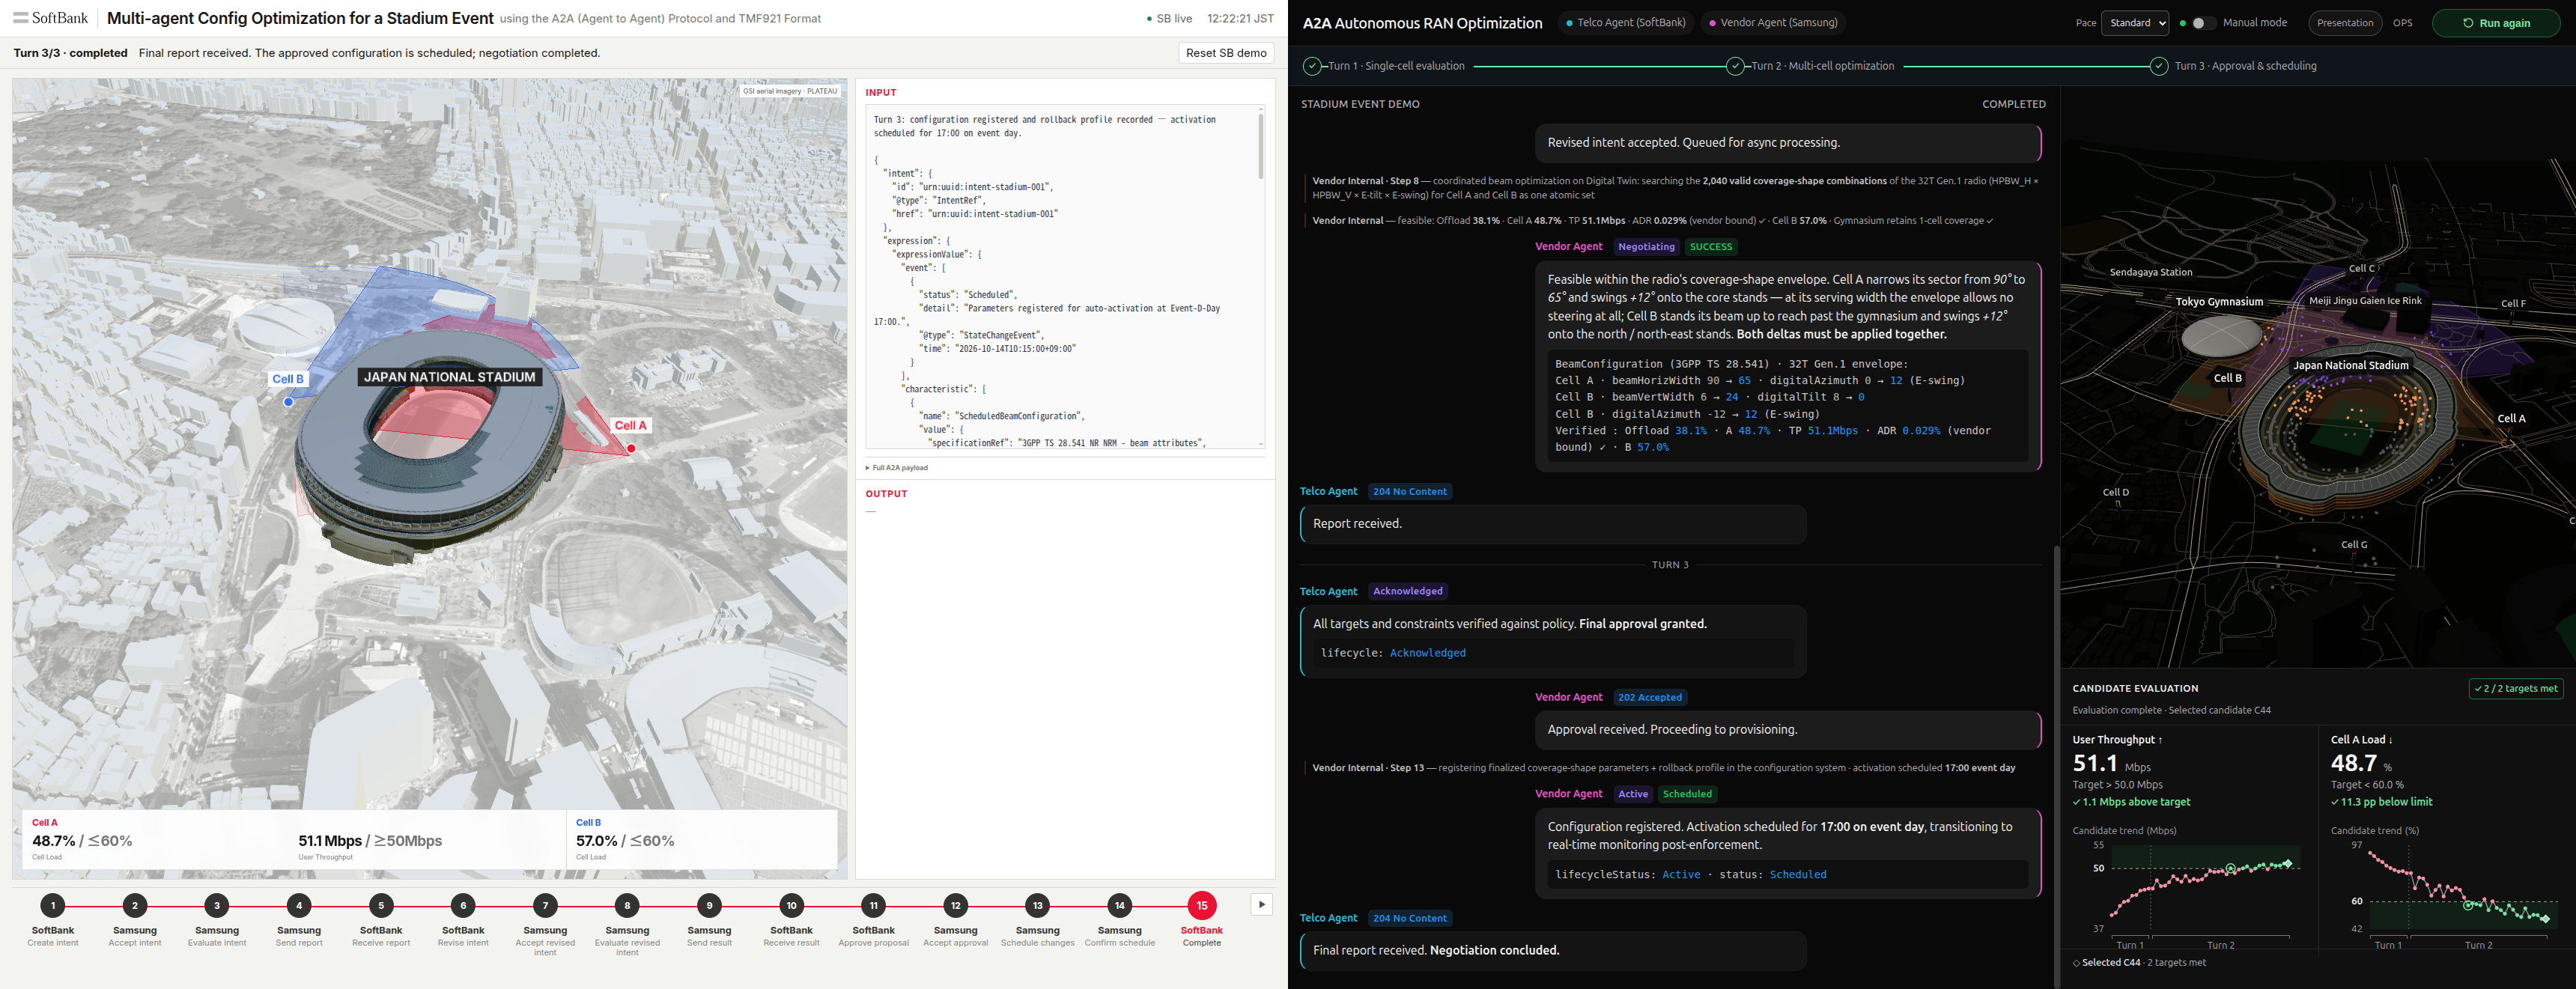Toggle the Manual mode switch

(x=2204, y=23)
